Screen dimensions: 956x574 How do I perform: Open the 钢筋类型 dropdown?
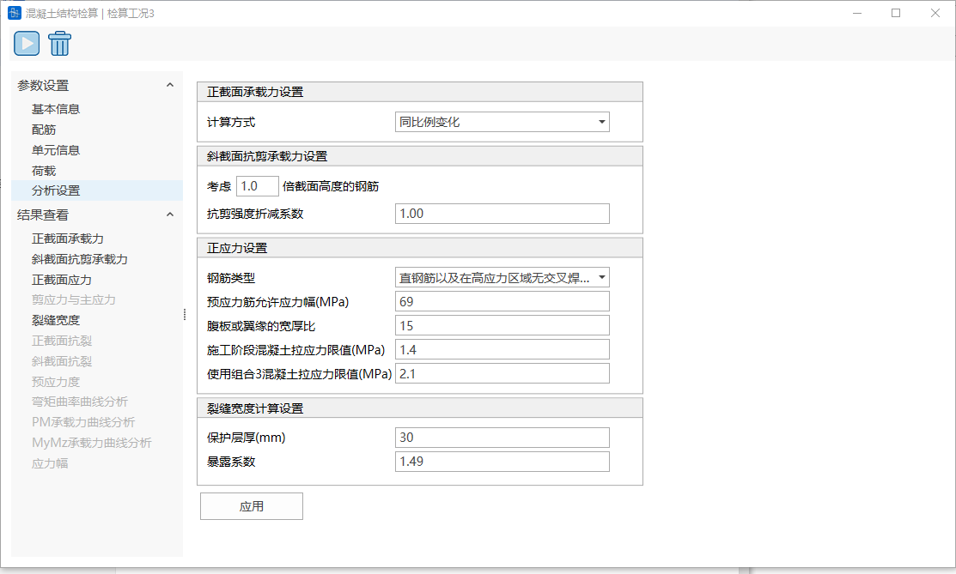click(x=502, y=278)
